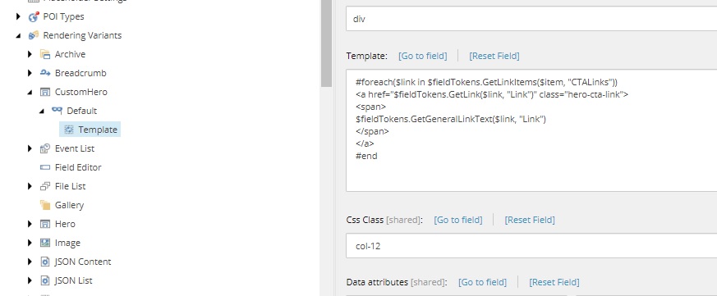Select the Template tree item

tap(90, 130)
